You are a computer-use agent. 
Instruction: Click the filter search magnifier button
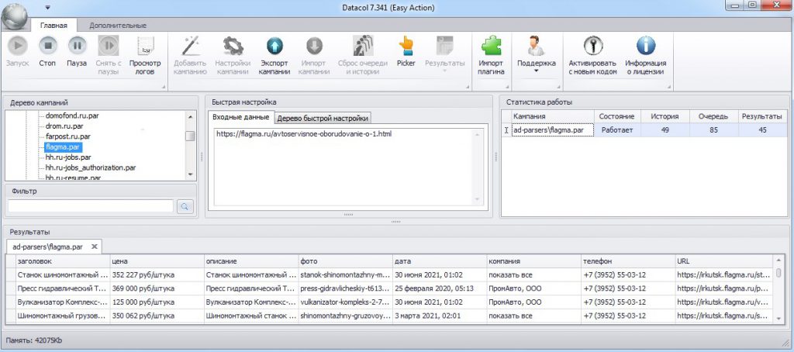(185, 206)
